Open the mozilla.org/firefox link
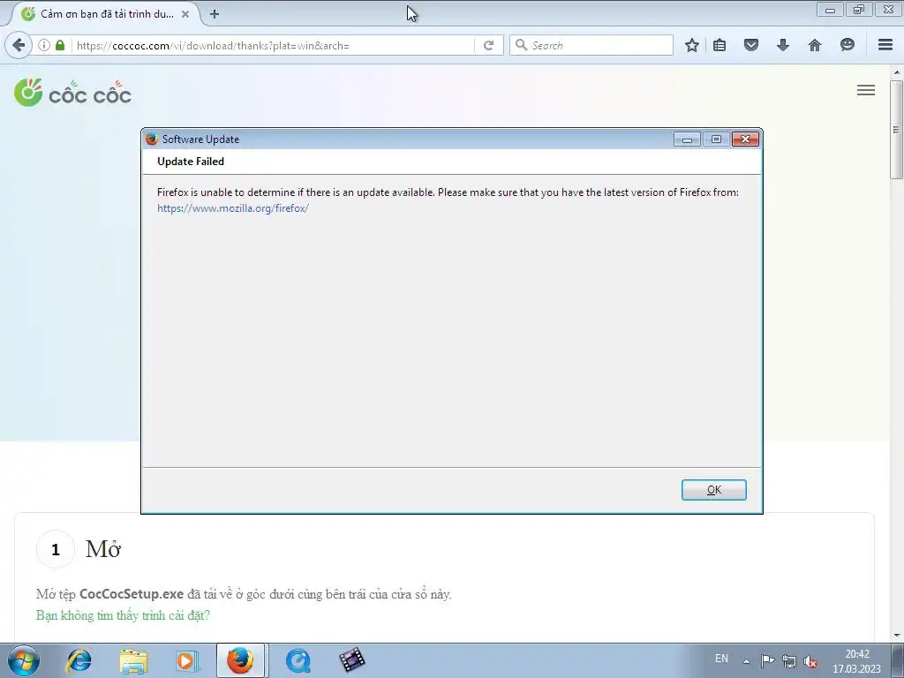The width and height of the screenshot is (904, 678). [x=233, y=208]
